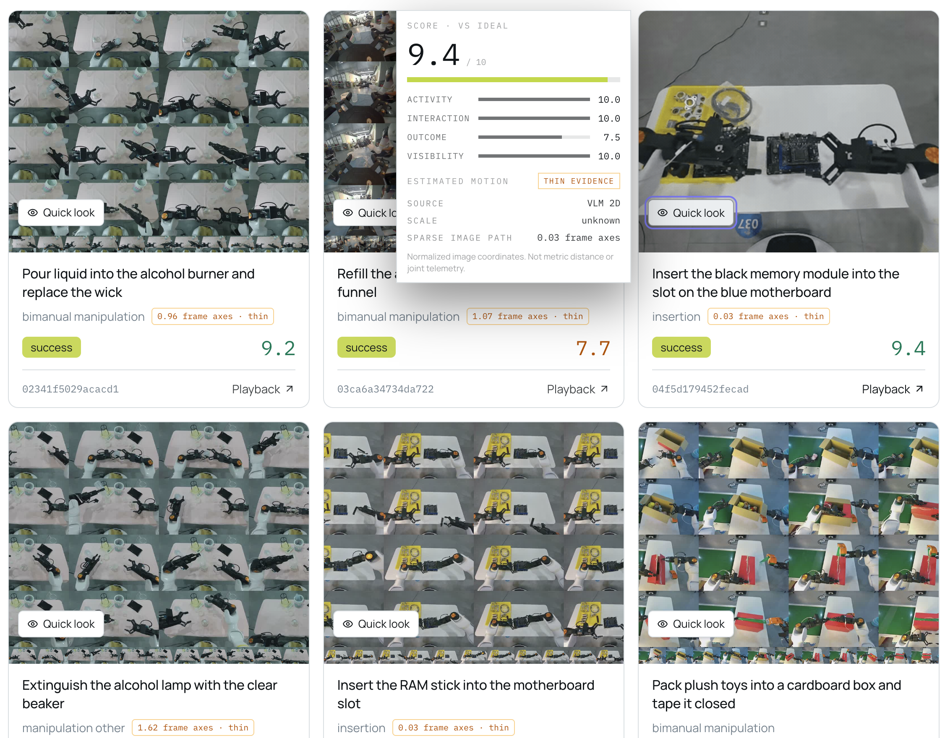Click Quick look on the Refill funnel card
The height and width of the screenshot is (738, 945).
[365, 213]
